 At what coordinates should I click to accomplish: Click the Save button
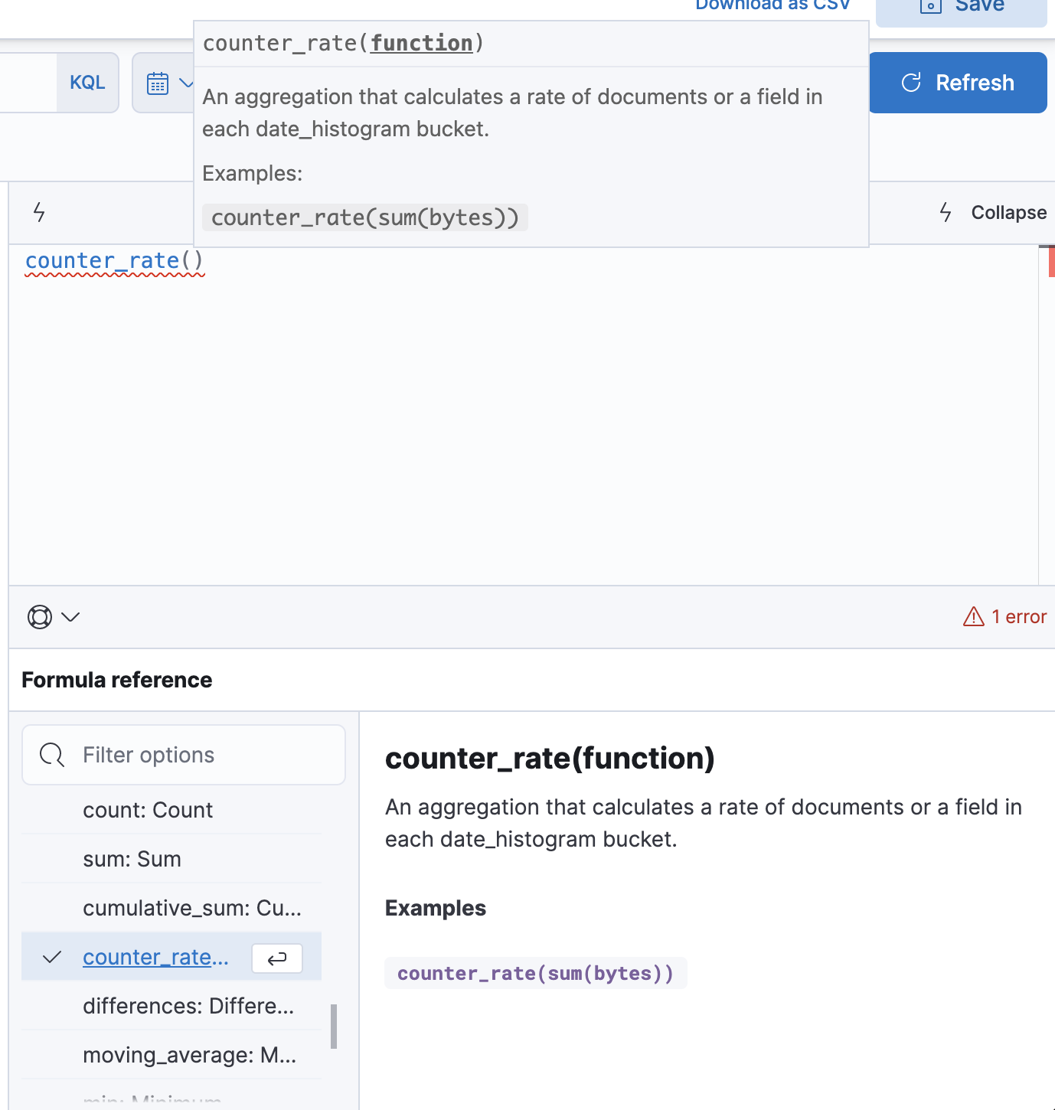962,8
